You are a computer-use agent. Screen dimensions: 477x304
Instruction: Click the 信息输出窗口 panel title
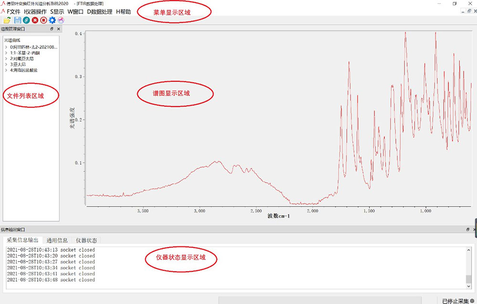[x=13, y=230]
